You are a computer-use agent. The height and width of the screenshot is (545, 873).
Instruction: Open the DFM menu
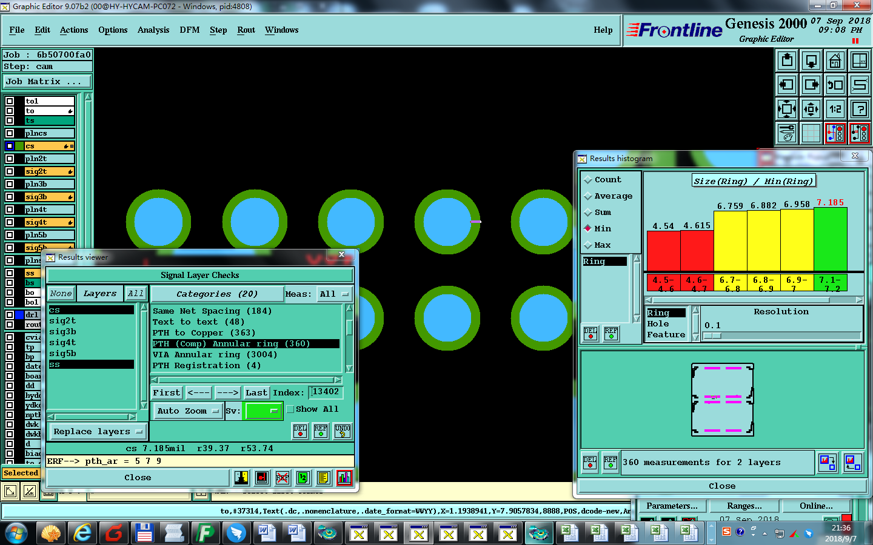tap(190, 30)
